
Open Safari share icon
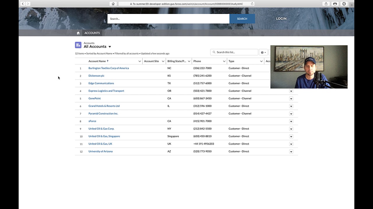point(326,4)
